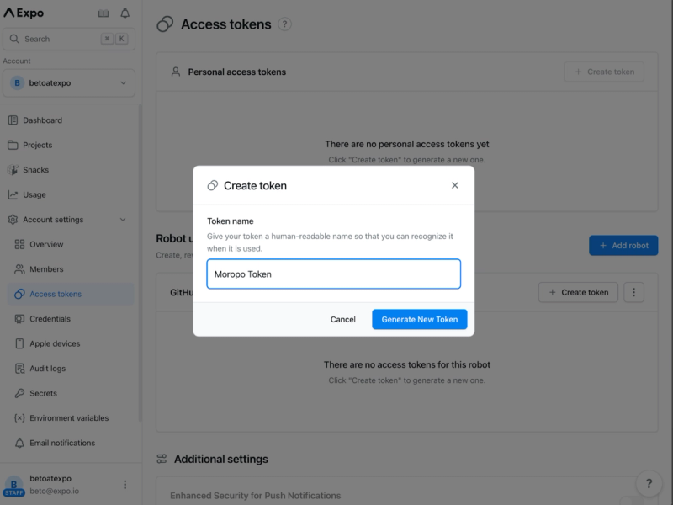Open notifications via the bell icon
673x505 pixels.
[126, 13]
